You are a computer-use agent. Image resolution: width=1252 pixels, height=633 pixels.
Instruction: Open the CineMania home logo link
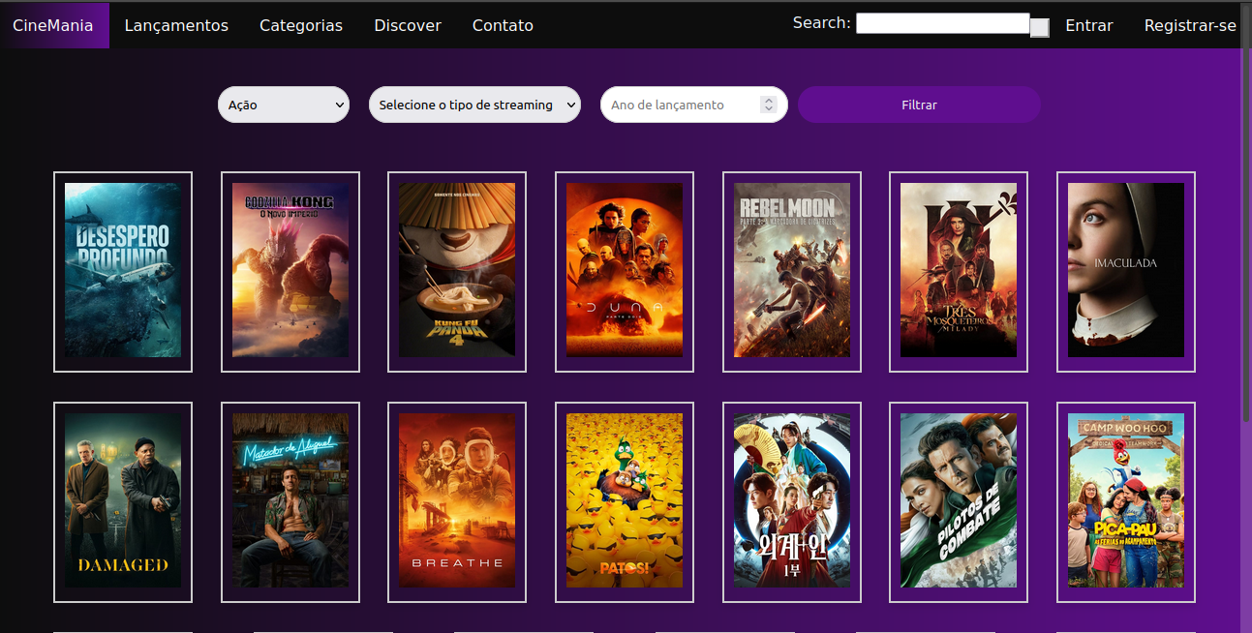pyautogui.click(x=54, y=25)
